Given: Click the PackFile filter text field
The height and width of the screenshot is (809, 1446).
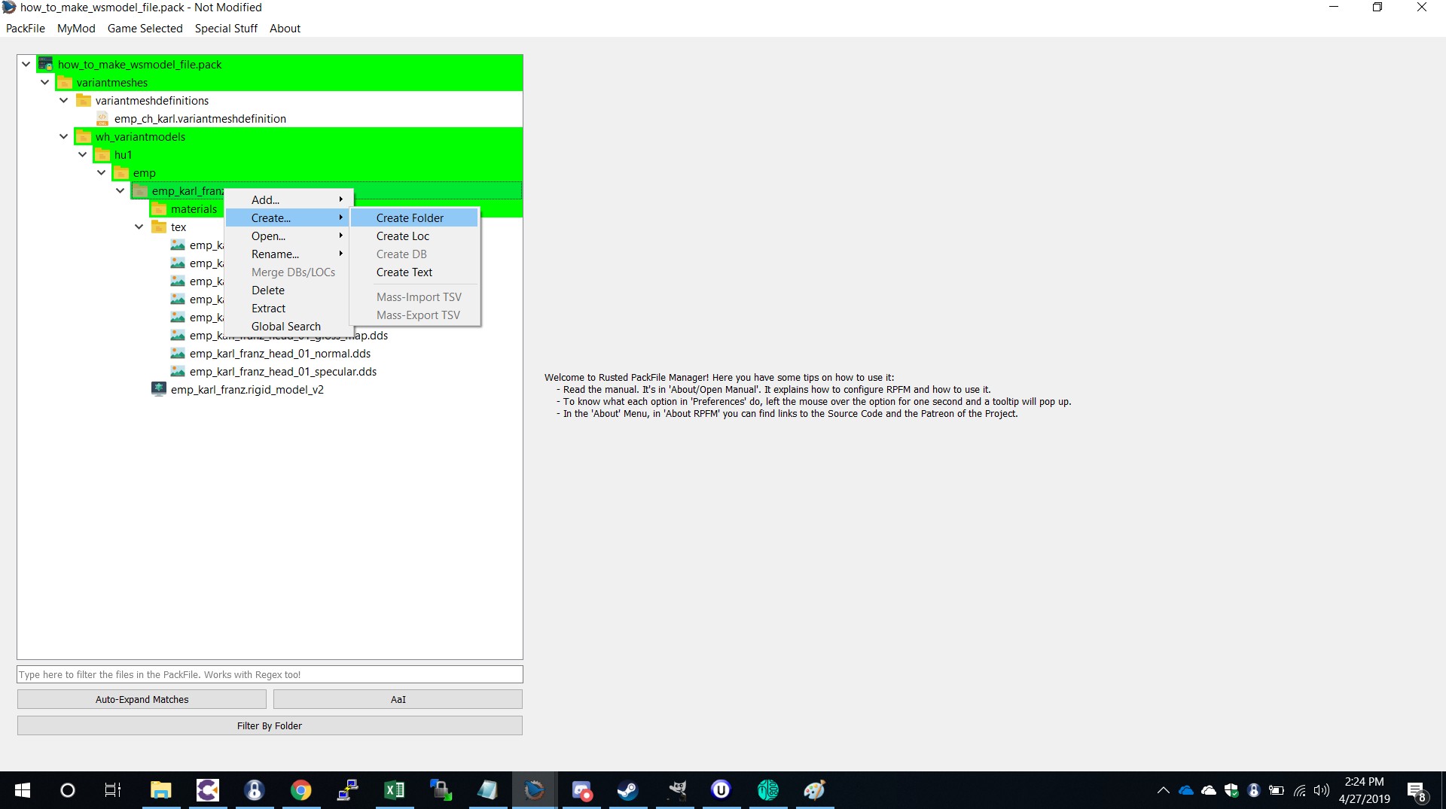Looking at the screenshot, I should click(x=270, y=674).
